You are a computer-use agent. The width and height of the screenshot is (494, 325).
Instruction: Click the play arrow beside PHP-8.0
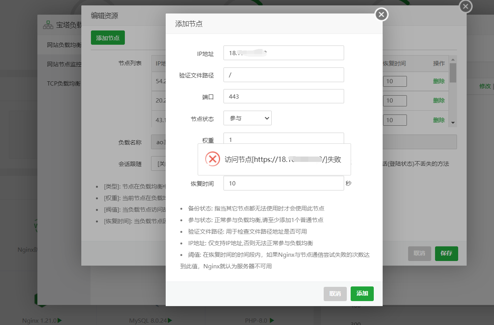coord(272,320)
